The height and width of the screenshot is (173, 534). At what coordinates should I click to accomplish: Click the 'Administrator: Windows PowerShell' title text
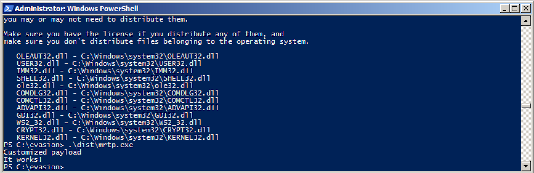pyautogui.click(x=76, y=9)
